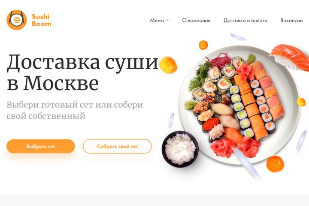Open the Доставка и оплата section

245,20
